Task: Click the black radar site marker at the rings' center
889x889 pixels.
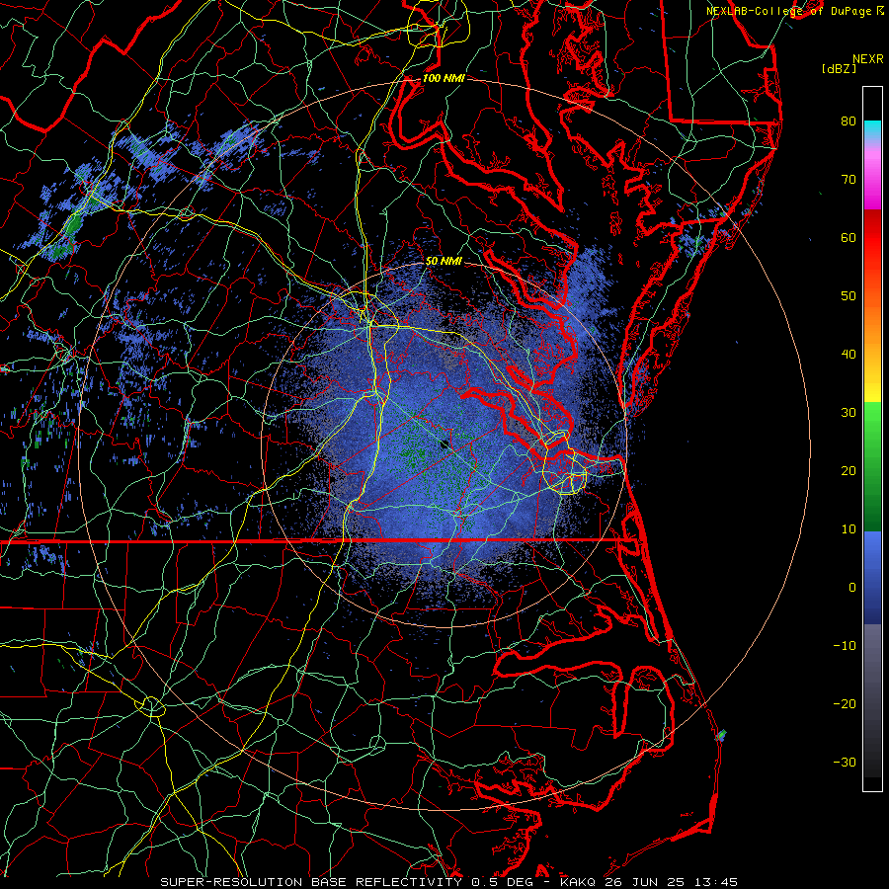Action: [444, 444]
